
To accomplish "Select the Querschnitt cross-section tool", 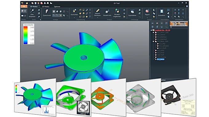I will pyautogui.click(x=47, y=13).
